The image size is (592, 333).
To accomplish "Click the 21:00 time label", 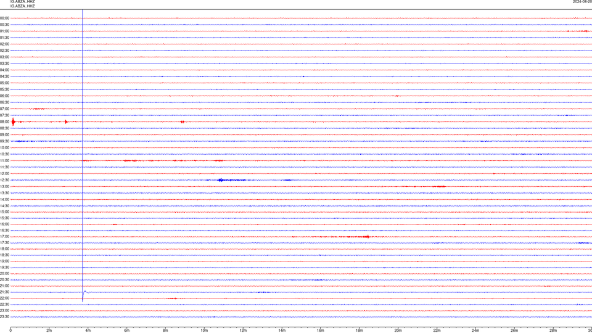I will [x=4, y=286].
